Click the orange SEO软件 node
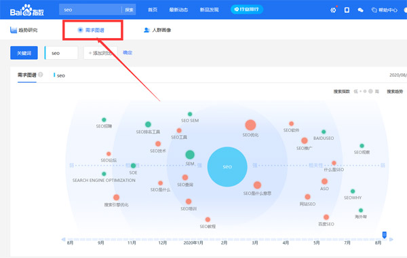 [291, 124]
